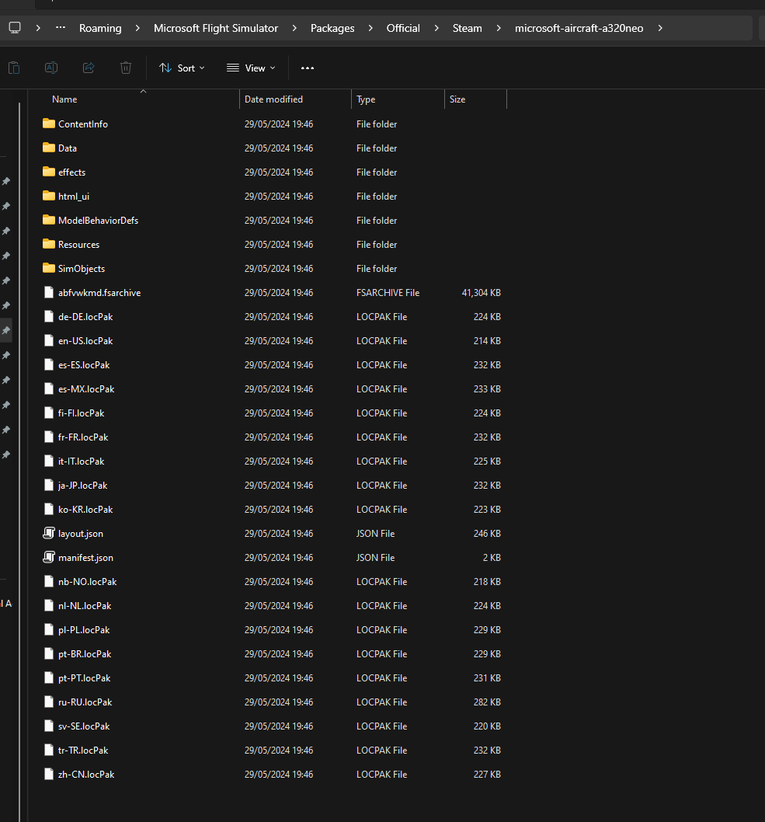This screenshot has height=822, width=765.
Task: Open the View dropdown
Action: coord(250,68)
